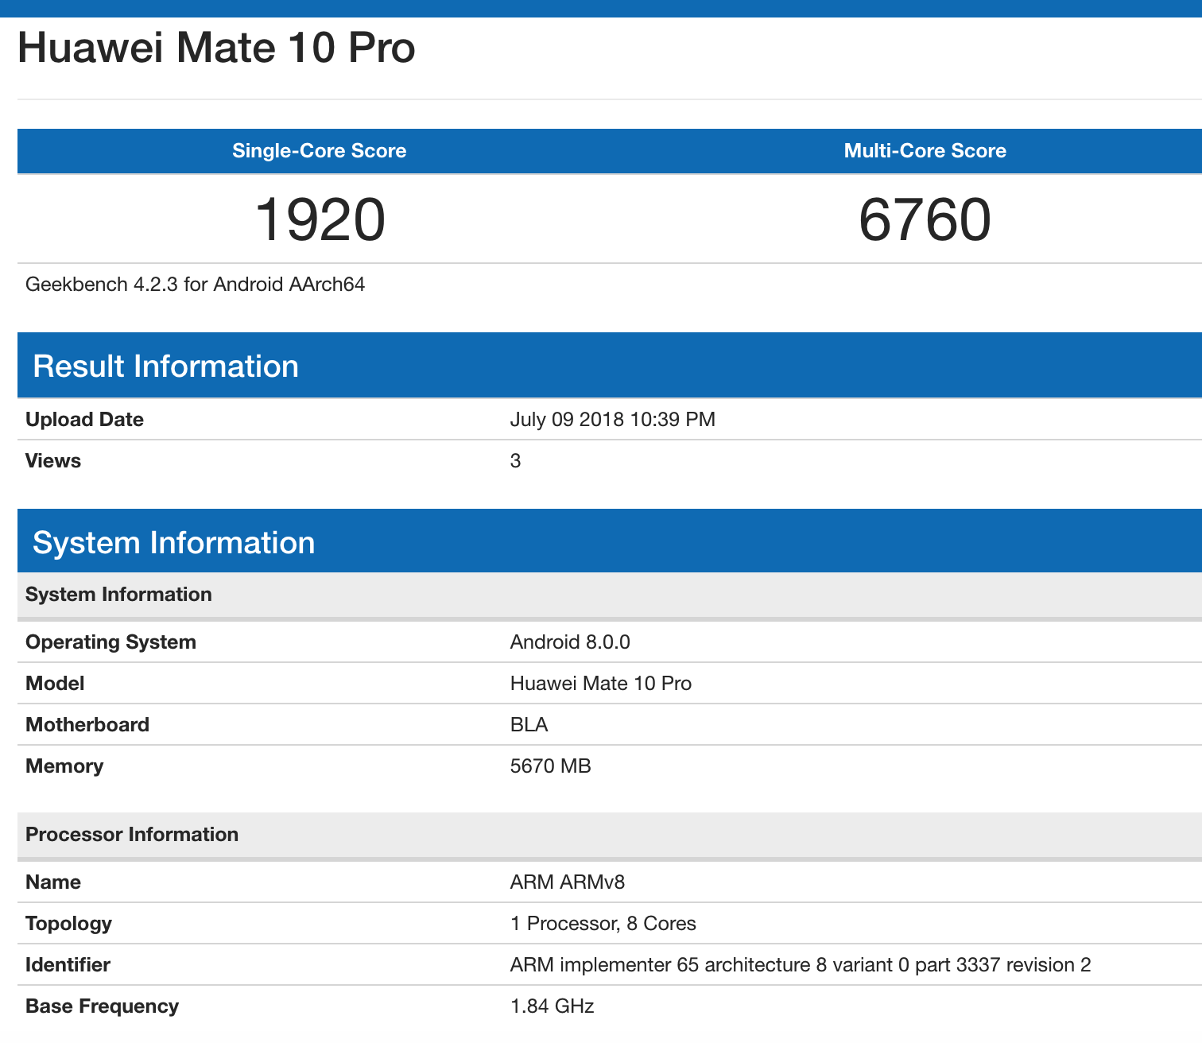The height and width of the screenshot is (1043, 1202).
Task: Select the ARM ARMv8 processor name
Action: click(567, 882)
